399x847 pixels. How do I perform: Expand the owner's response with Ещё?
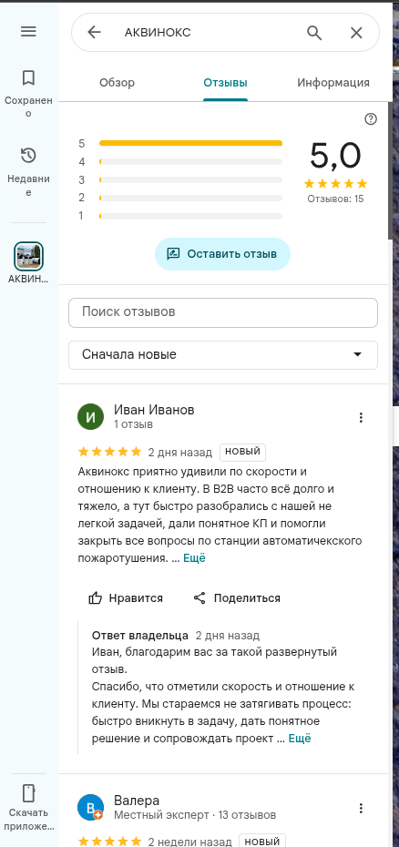coord(300,739)
